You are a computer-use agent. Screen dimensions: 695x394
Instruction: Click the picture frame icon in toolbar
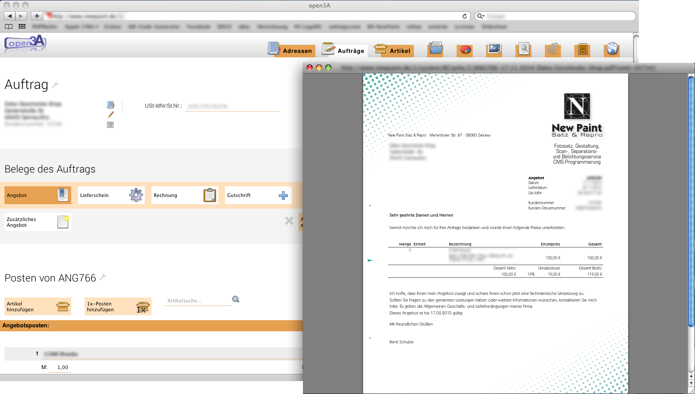495,49
